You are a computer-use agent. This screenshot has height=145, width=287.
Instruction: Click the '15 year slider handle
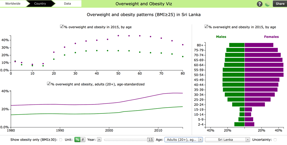tap(150, 140)
